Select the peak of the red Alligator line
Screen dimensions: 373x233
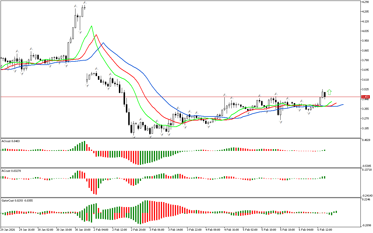96,35
